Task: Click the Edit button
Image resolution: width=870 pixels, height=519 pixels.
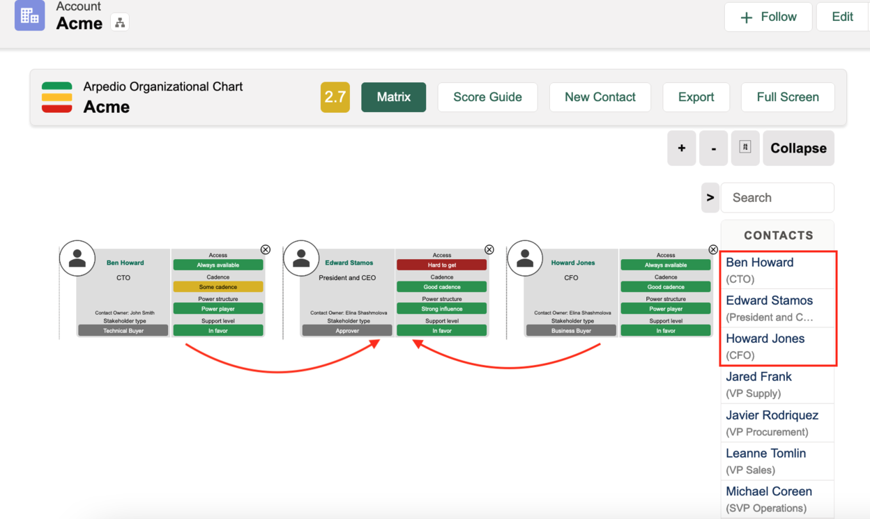Action: (842, 17)
